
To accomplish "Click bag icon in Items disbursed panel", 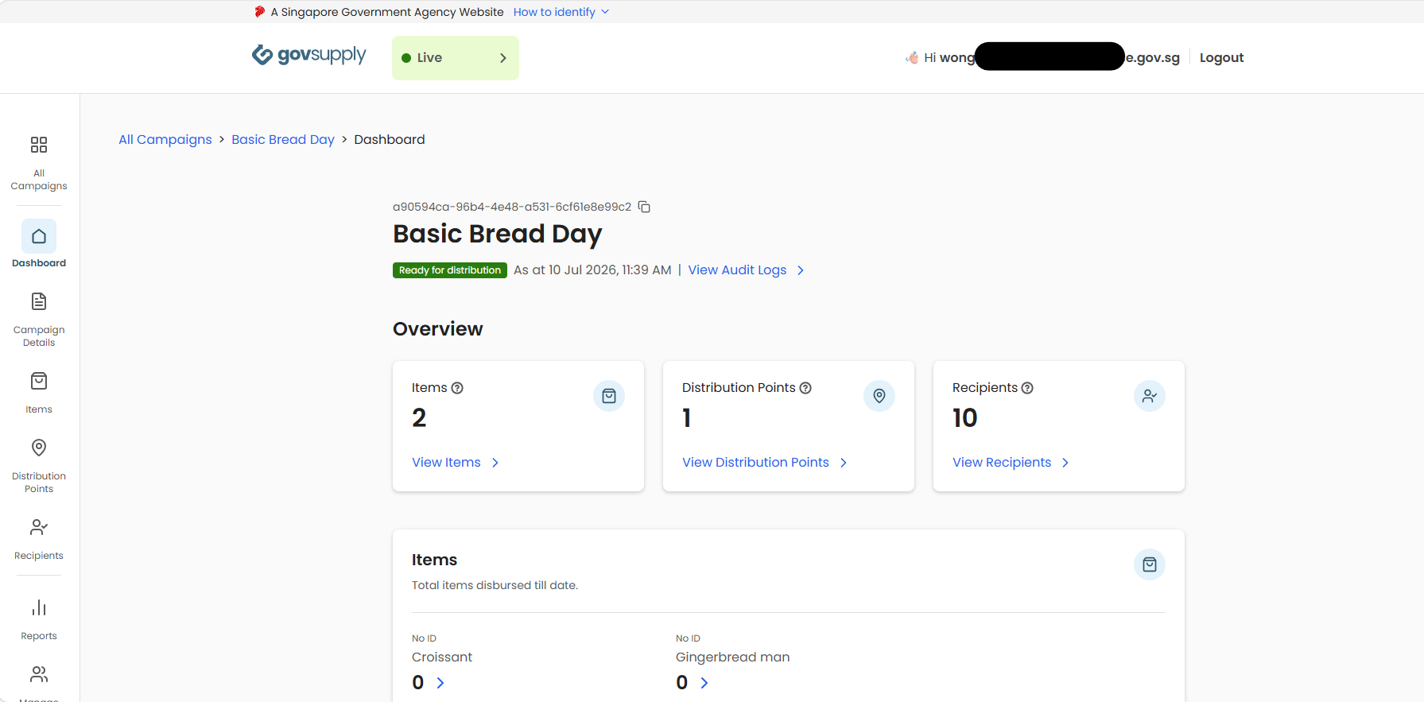I will point(1150,564).
